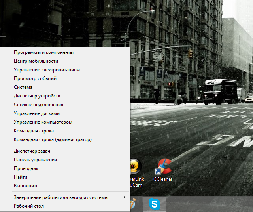
Task: Open Диспетчер устройств
Action: point(37,96)
